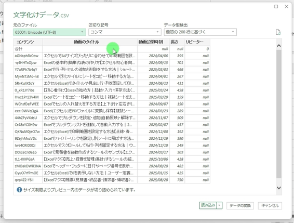Click the Hwz1Pr13V4M cell
The width and height of the screenshot is (294, 223).
(28, 97)
